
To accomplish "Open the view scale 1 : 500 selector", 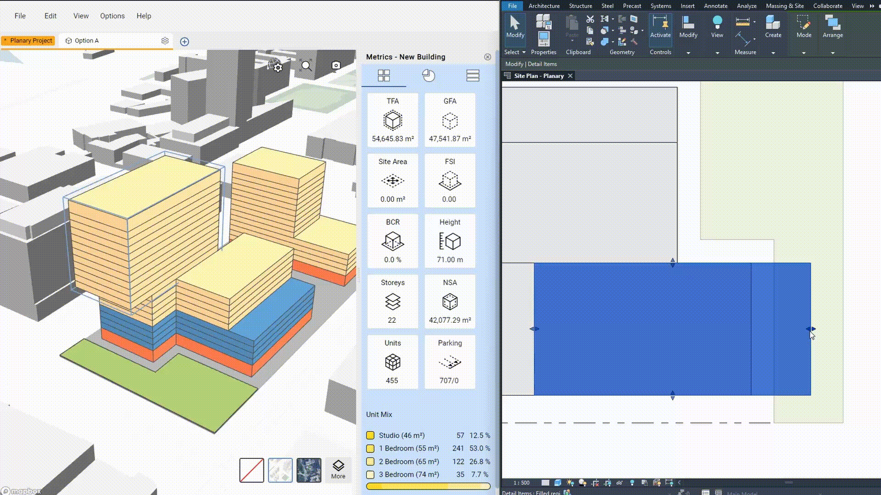I will tap(521, 483).
